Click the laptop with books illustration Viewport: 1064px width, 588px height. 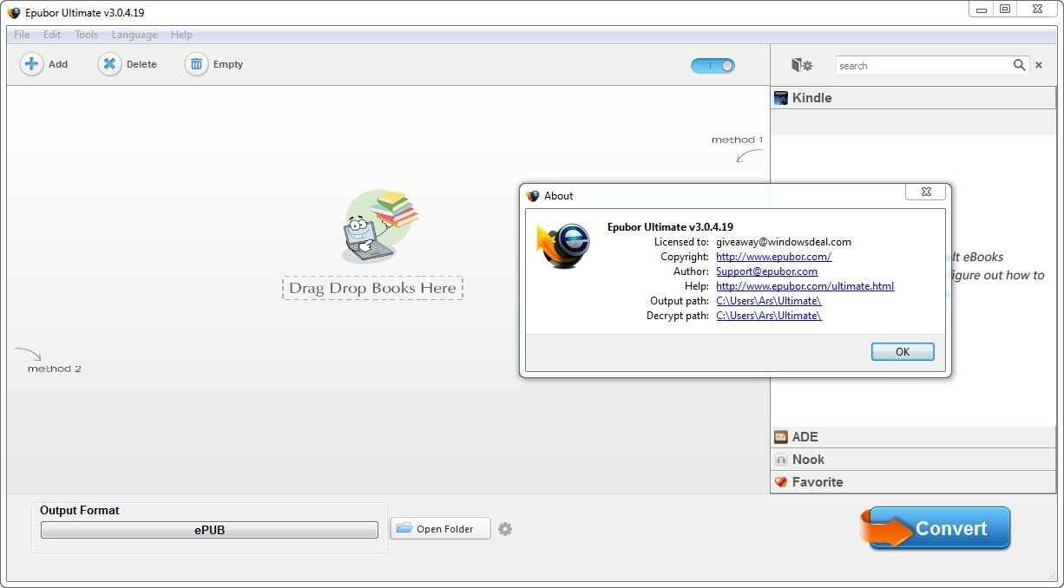(380, 226)
